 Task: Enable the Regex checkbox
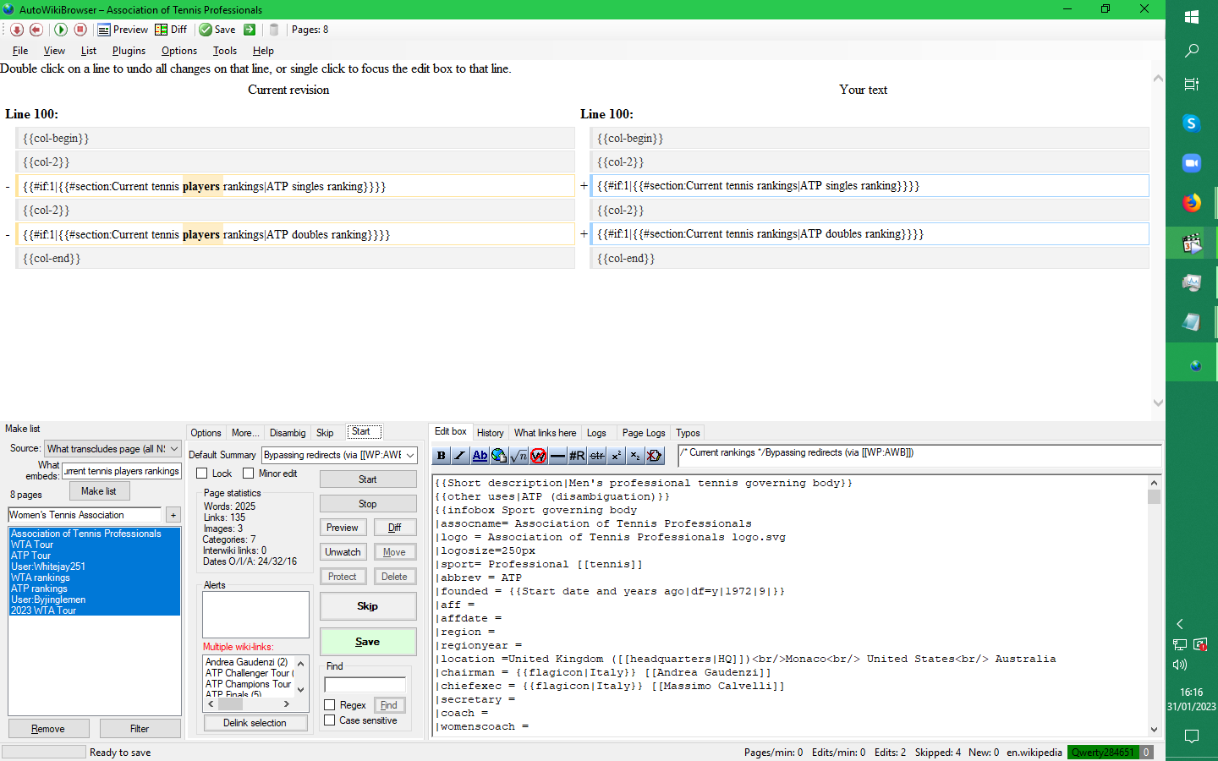click(330, 705)
